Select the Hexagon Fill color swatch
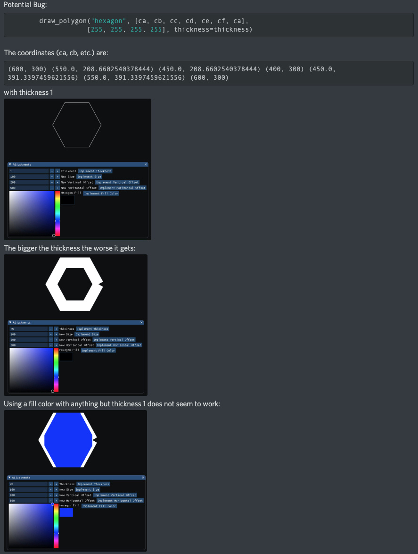Screen dimensions: 418x554 66,512
